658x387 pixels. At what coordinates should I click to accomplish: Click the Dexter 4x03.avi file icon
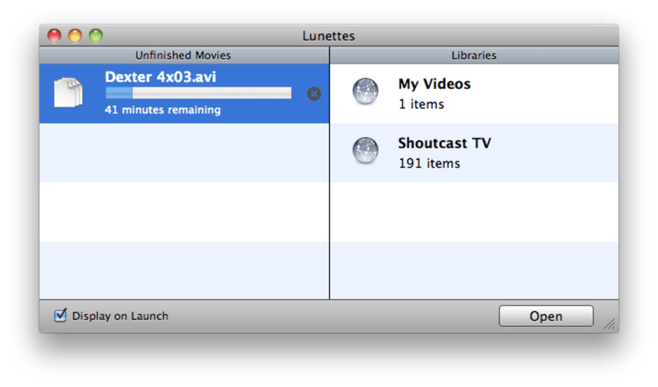click(68, 93)
